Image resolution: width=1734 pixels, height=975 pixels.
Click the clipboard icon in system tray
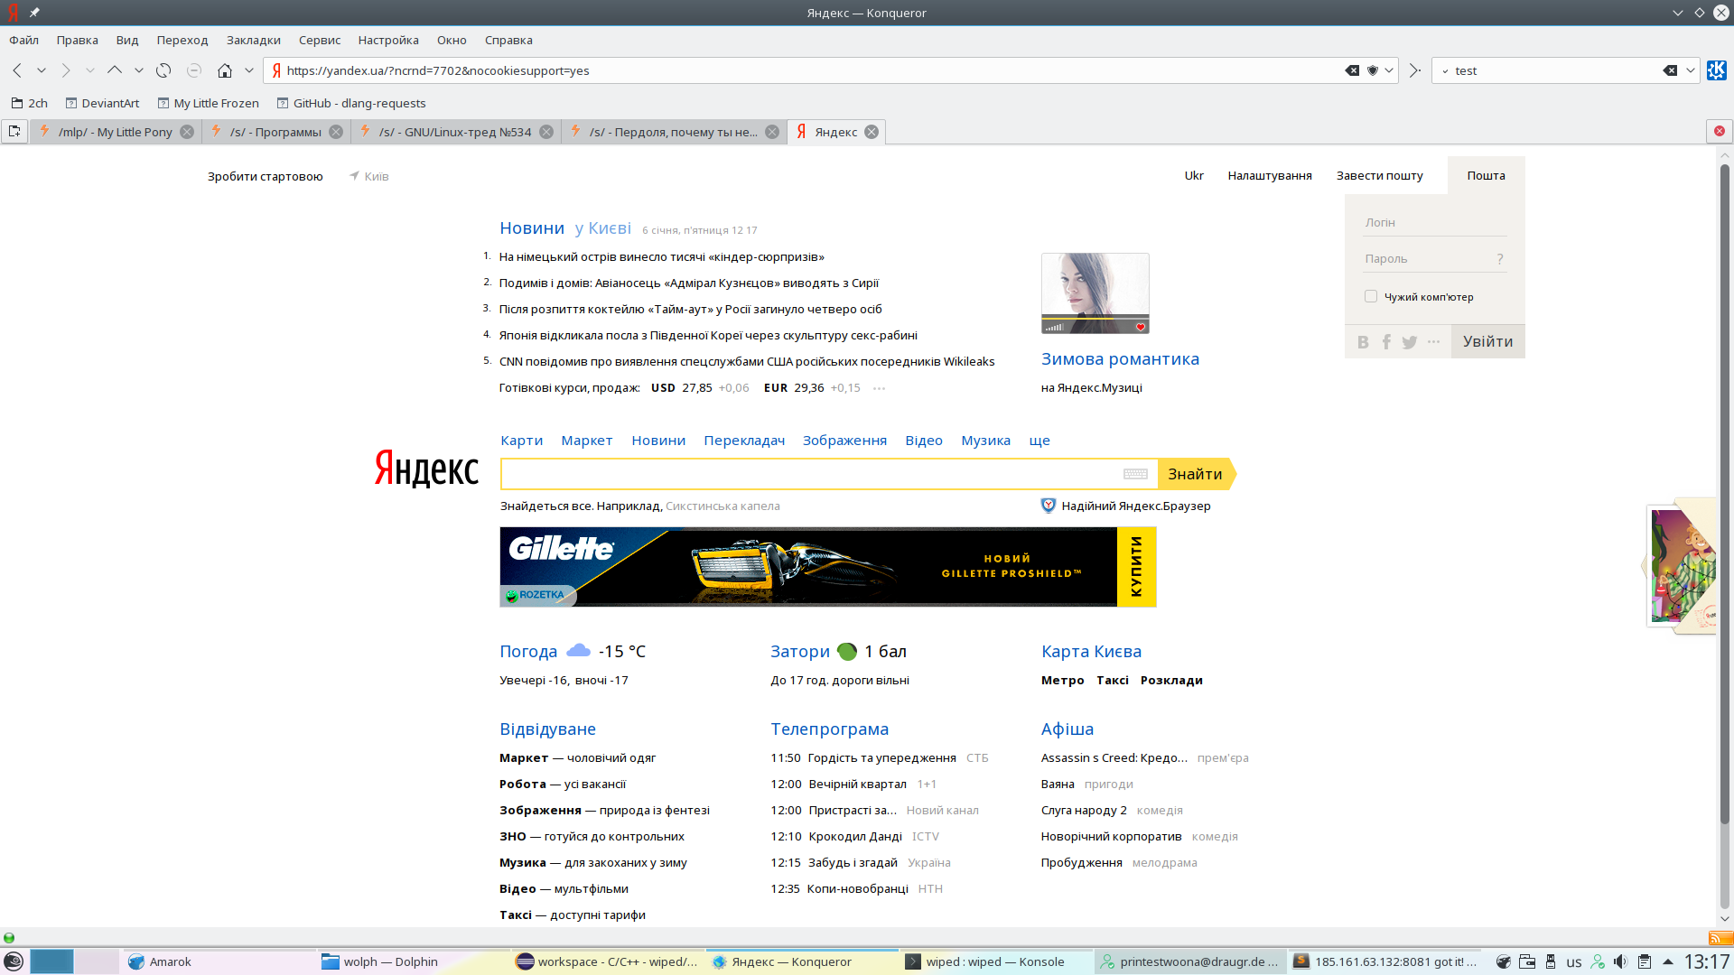point(1645,961)
